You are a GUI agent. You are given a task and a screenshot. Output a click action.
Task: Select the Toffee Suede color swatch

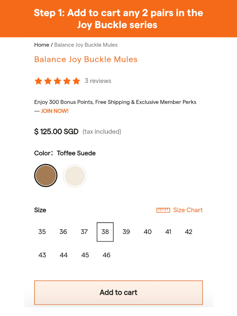click(46, 175)
